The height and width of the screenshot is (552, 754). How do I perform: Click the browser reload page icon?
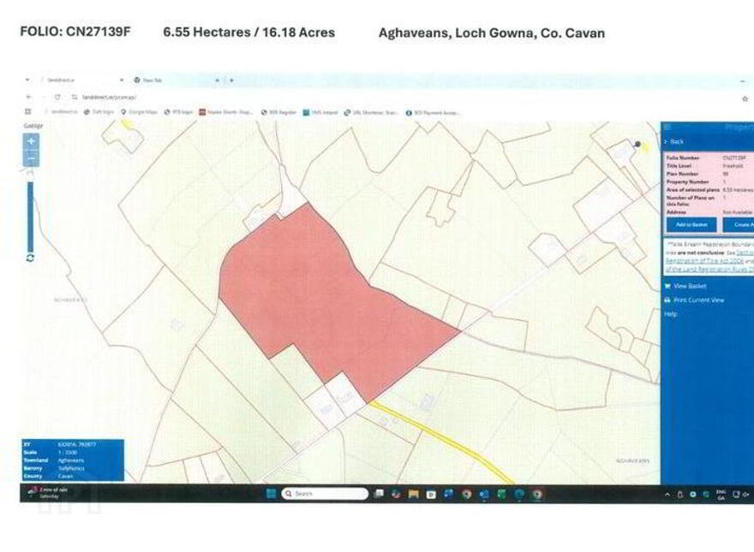coord(57,97)
